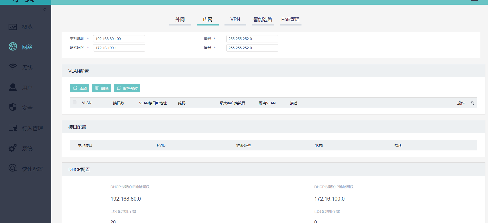Click the 添加 button
488x223 pixels.
click(80, 88)
